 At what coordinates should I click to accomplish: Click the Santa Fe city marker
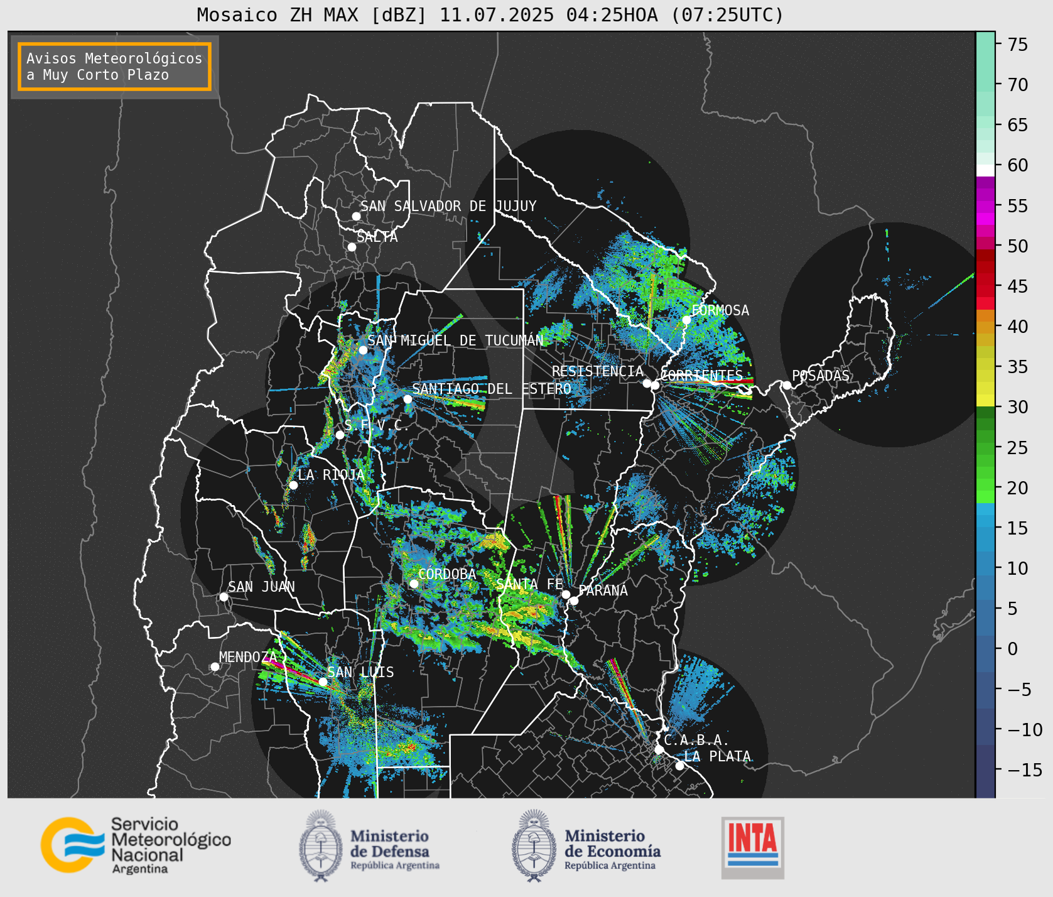point(566,594)
